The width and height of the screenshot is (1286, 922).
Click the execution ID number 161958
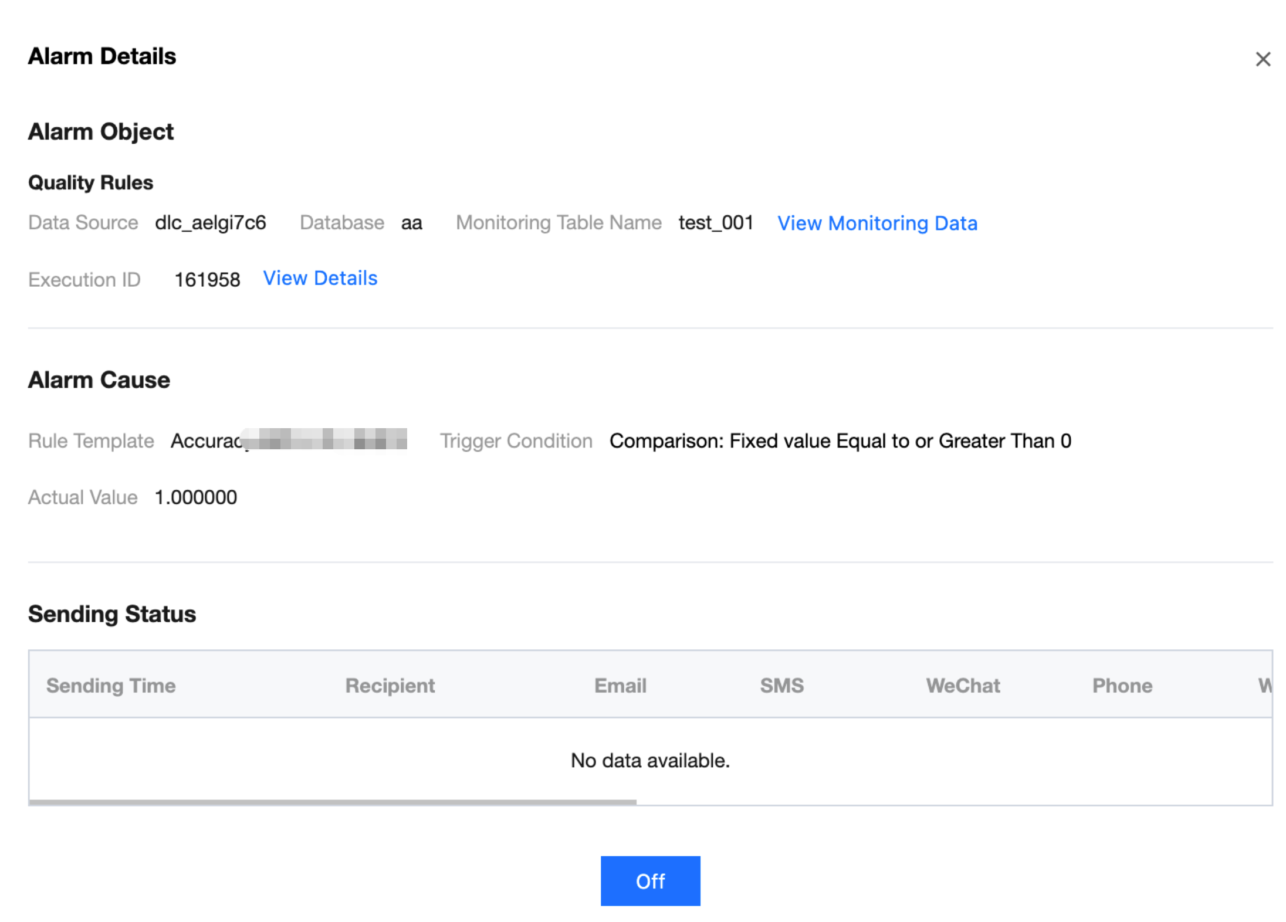coord(207,280)
